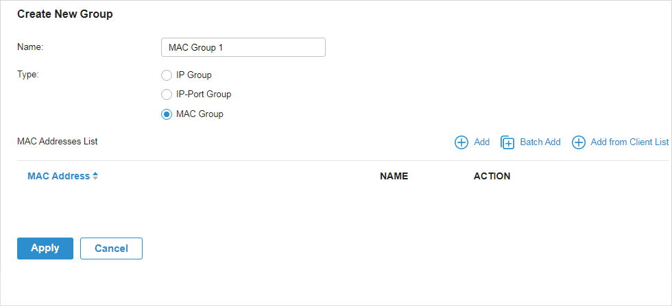Click the sort arrows beside MAC Address
Image resolution: width=672 pixels, height=306 pixels.
(x=95, y=176)
